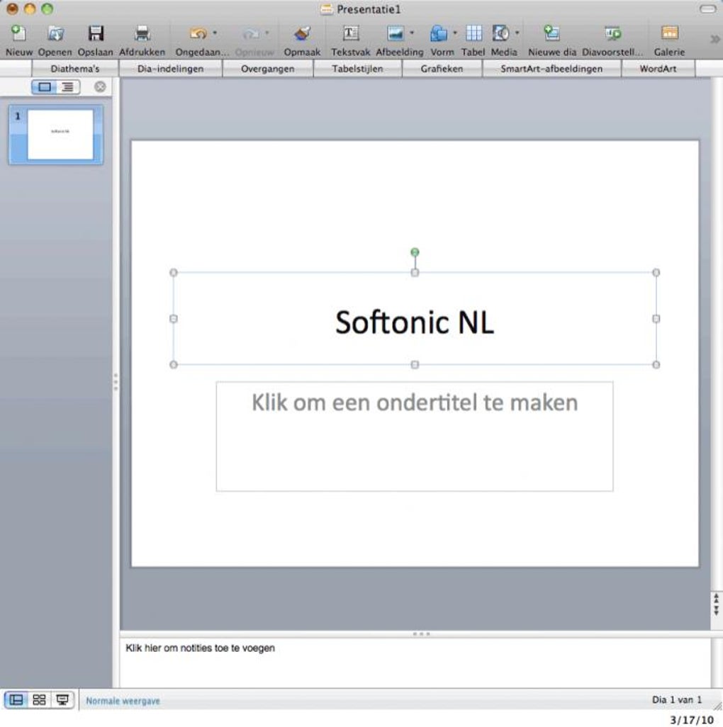Screen dimensions: 723x727
Task: Open the Vorm dropdown arrow
Action: pos(455,33)
